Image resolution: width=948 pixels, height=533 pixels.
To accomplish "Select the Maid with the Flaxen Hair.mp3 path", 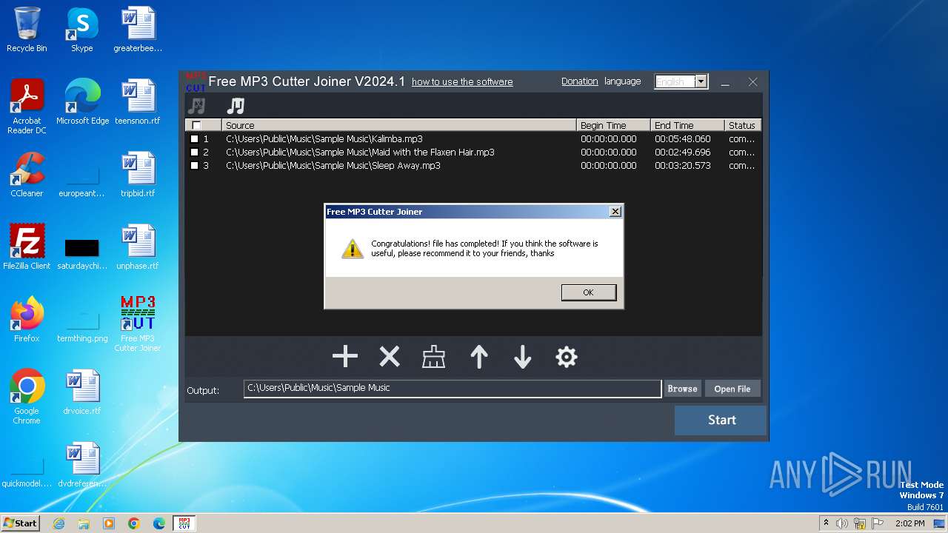I will (x=360, y=152).
